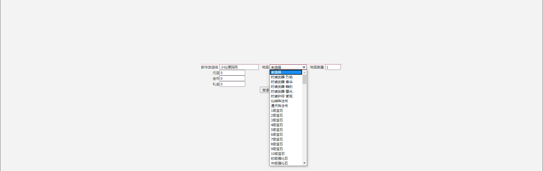Select 通天阵法书 in the item list
Screen dimensions: 543x171
pyautogui.click(x=286, y=106)
